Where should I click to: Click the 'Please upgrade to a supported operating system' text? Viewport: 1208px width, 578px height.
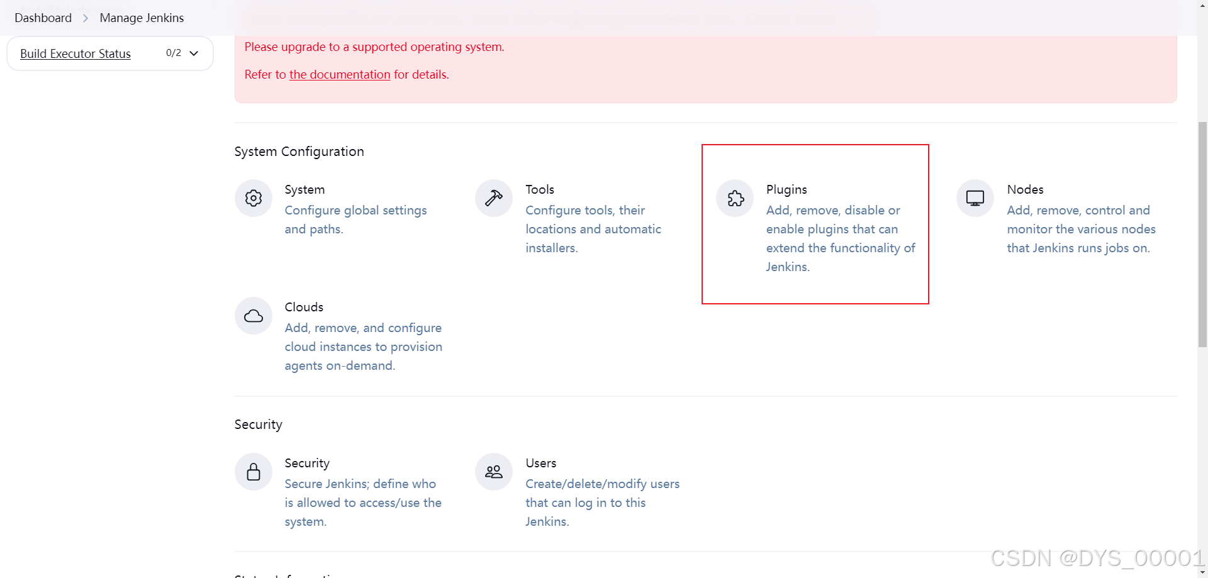[374, 47]
